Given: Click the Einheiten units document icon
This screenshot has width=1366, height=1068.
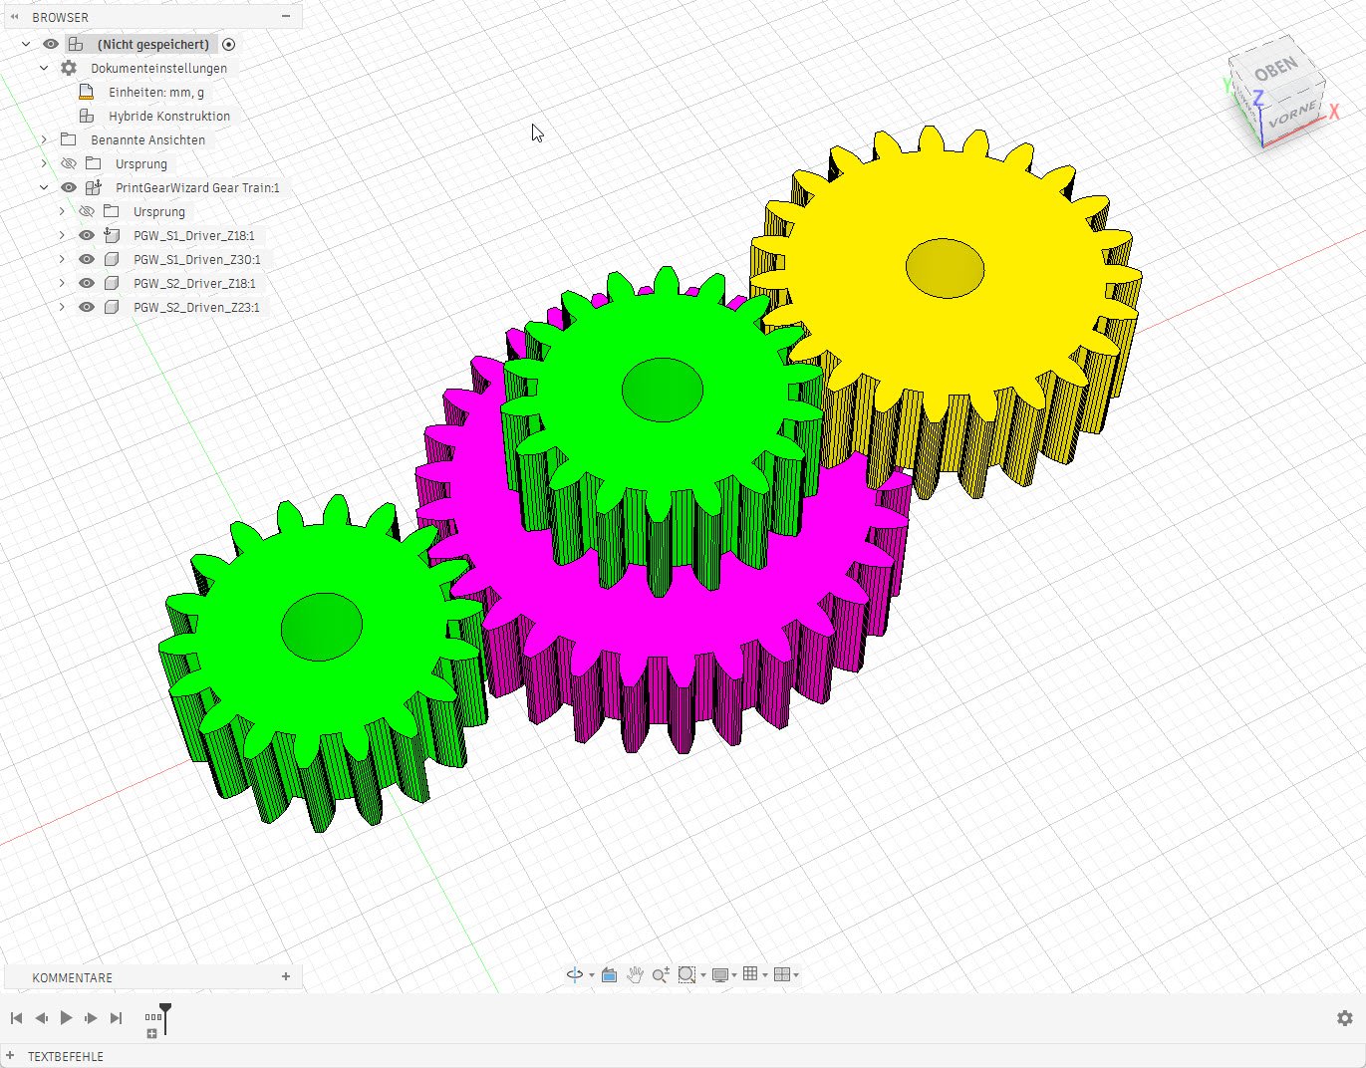Looking at the screenshot, I should (87, 92).
